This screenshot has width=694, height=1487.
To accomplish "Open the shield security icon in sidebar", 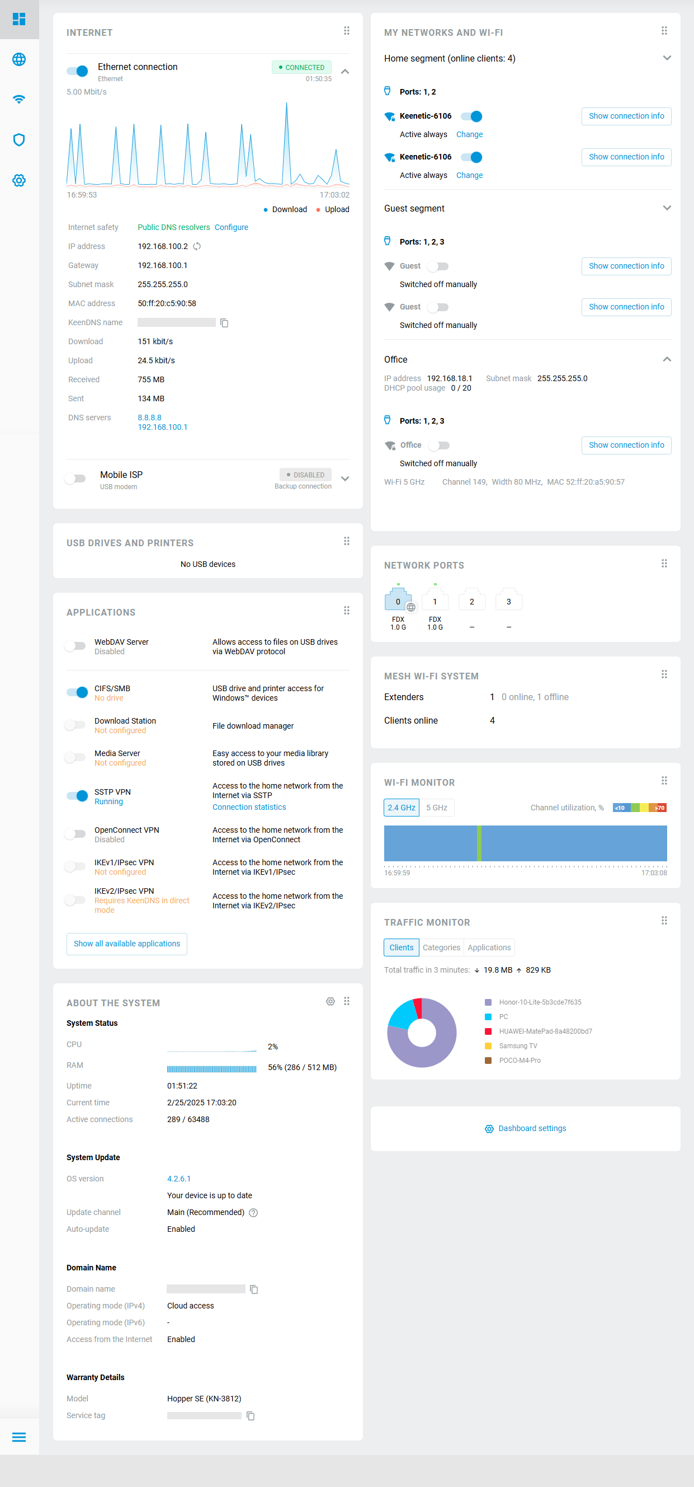I will [19, 140].
